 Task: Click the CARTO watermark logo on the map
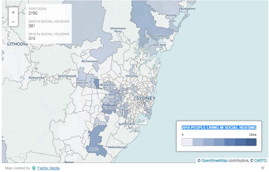tap(15, 155)
